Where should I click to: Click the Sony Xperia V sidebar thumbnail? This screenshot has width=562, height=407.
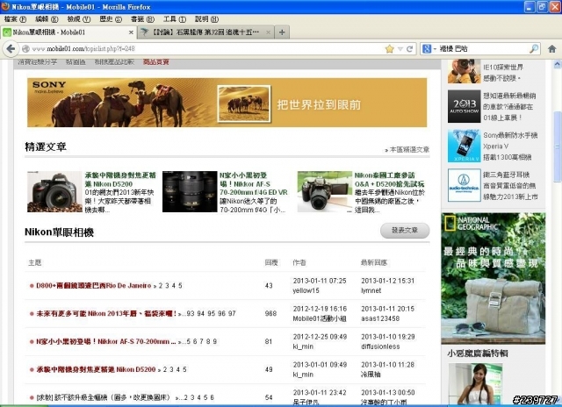pyautogui.click(x=464, y=146)
